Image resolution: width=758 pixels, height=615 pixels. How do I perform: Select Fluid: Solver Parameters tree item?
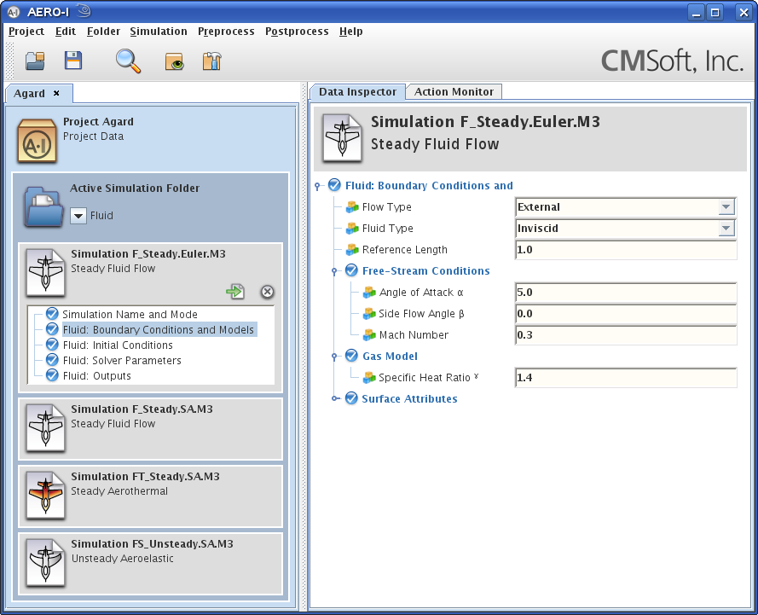coord(122,360)
